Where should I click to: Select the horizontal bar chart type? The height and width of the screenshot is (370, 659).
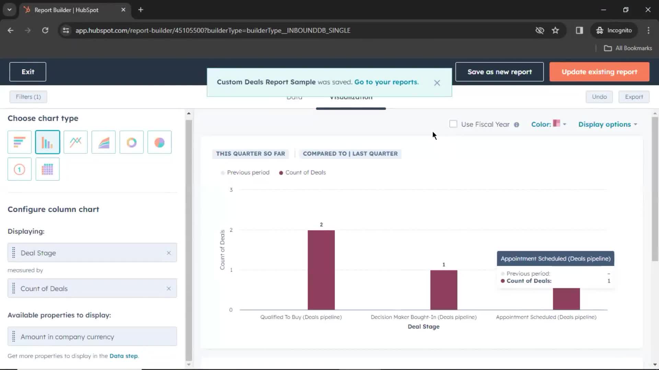pyautogui.click(x=20, y=142)
